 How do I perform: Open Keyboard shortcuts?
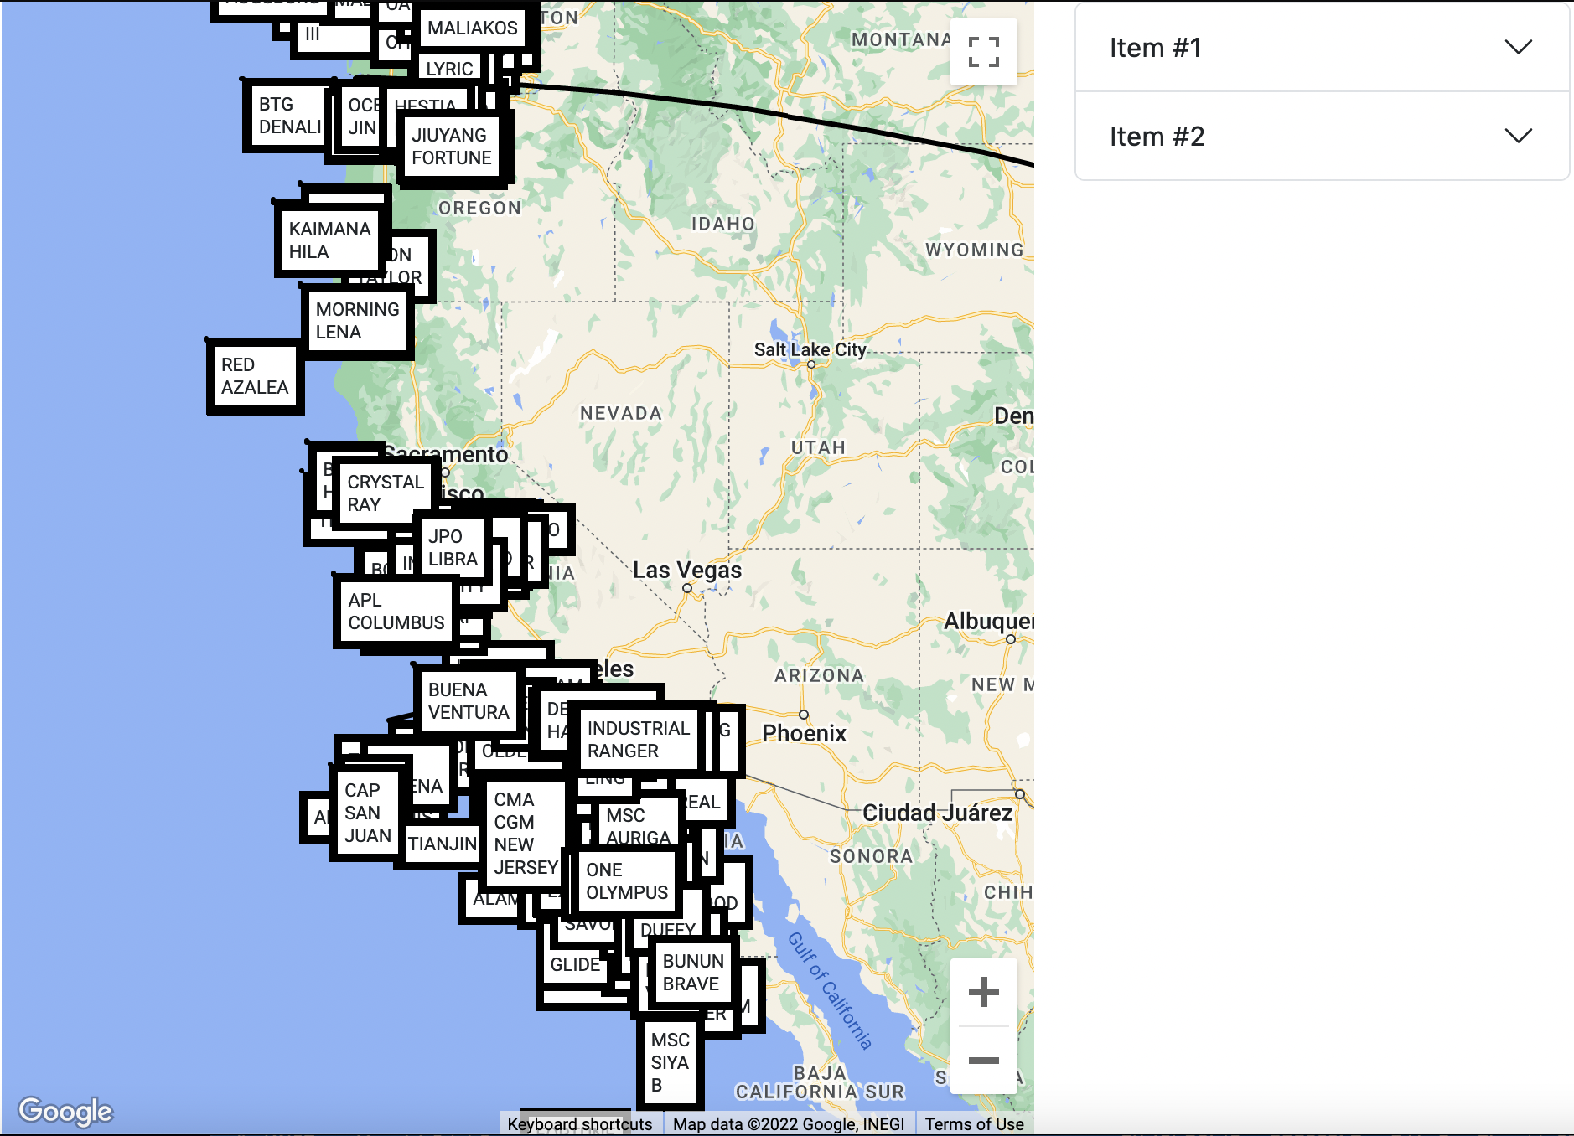click(x=580, y=1124)
